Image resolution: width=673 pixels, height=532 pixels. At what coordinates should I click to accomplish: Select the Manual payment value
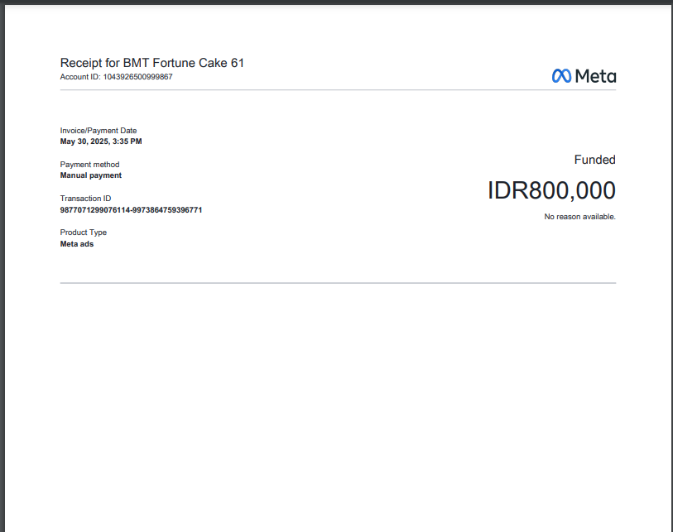pyautogui.click(x=91, y=175)
